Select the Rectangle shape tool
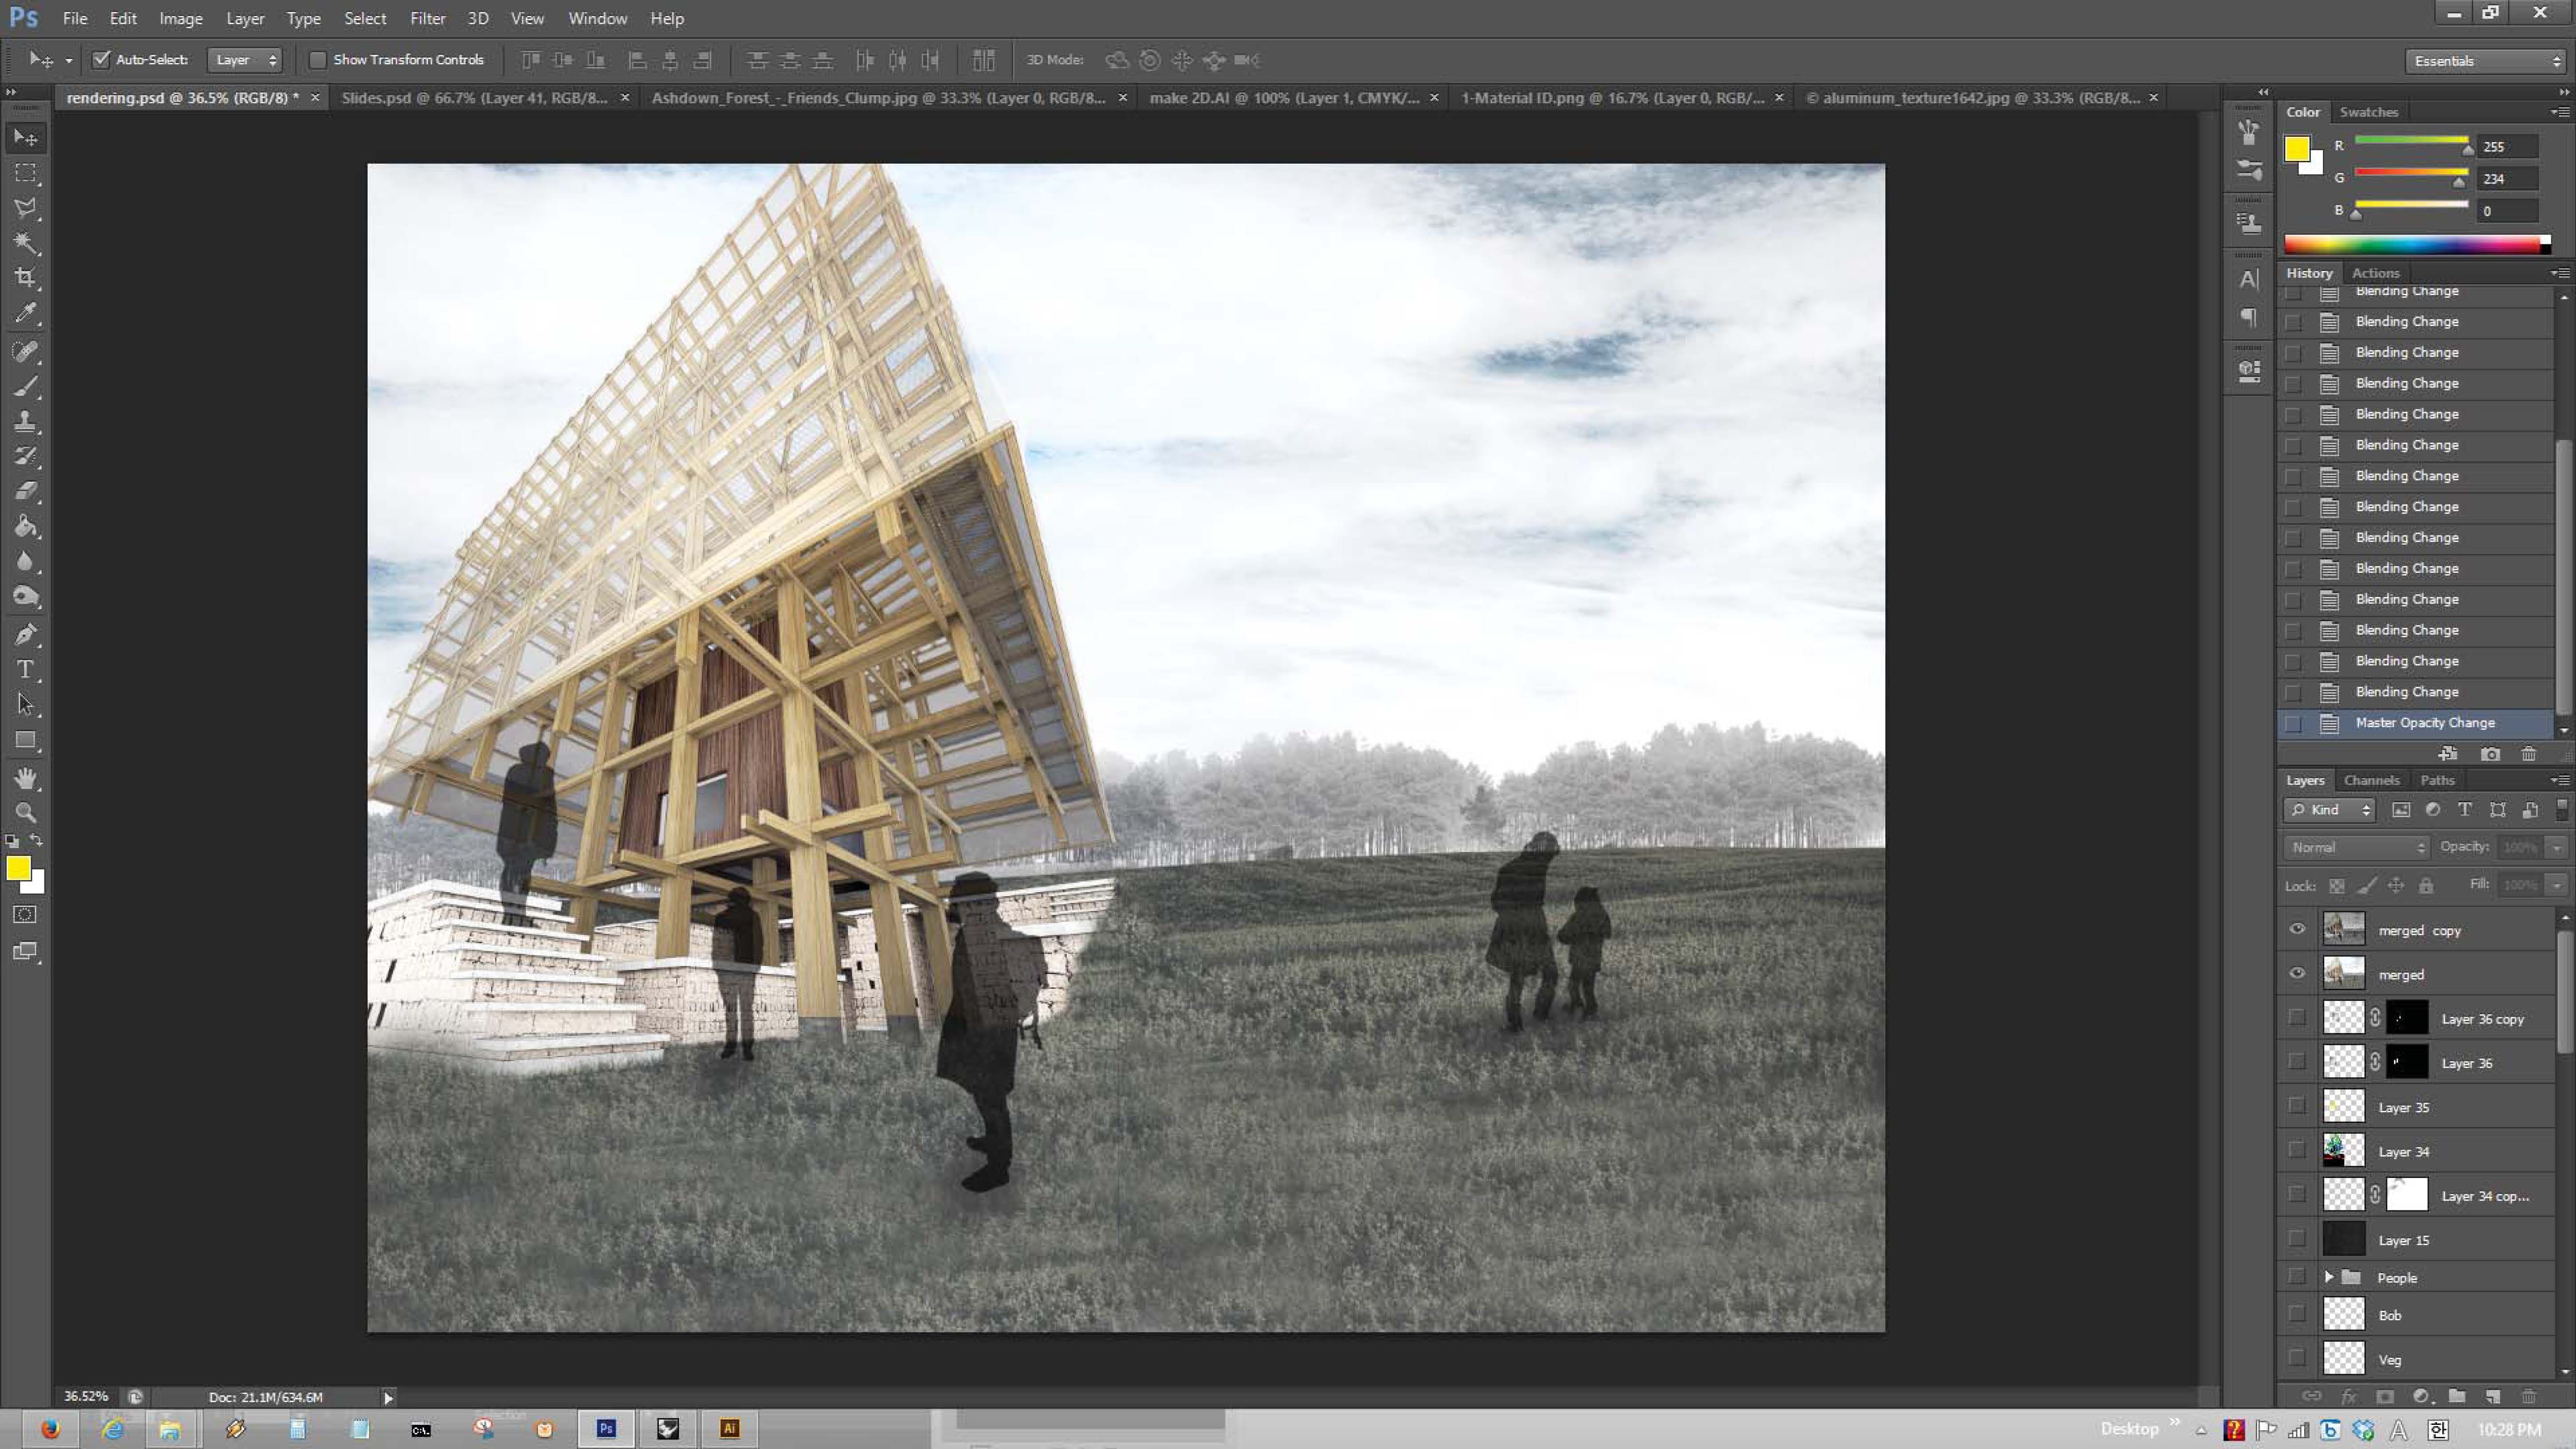 coord(26,740)
